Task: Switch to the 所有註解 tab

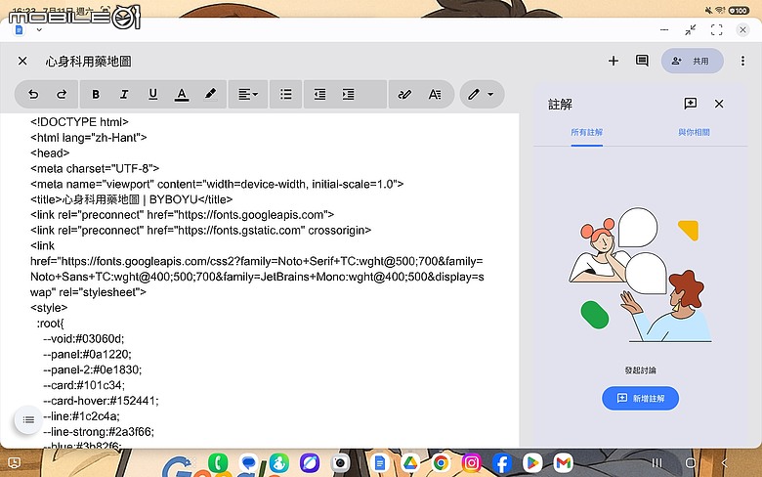Action: (586, 132)
